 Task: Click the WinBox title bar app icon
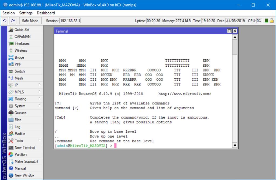(x=5, y=5)
